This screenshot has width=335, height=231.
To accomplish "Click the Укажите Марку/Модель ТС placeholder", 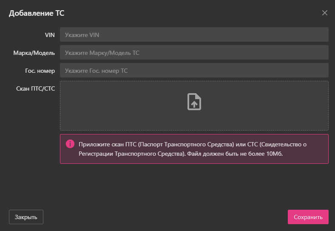I will click(x=102, y=53).
